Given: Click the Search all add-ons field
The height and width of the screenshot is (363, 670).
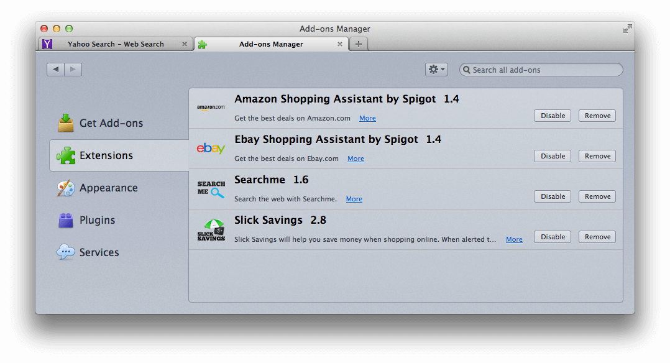Looking at the screenshot, I should (x=544, y=70).
